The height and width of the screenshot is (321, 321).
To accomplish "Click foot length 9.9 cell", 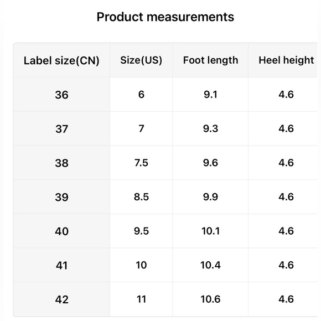I will (210, 197).
